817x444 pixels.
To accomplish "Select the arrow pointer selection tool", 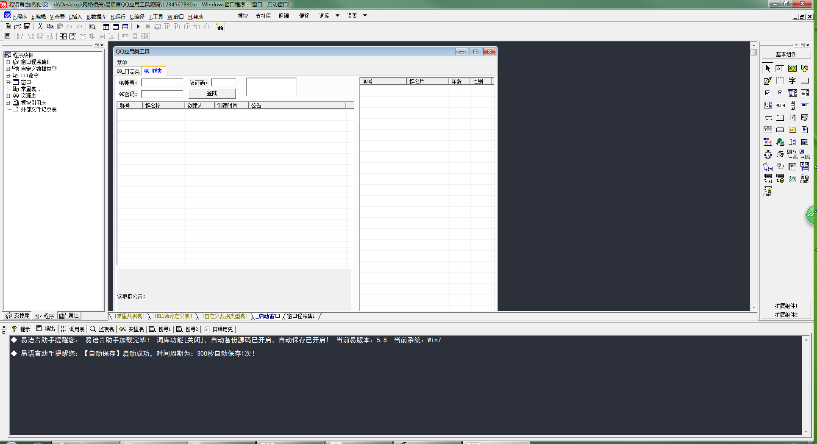I will (x=768, y=68).
